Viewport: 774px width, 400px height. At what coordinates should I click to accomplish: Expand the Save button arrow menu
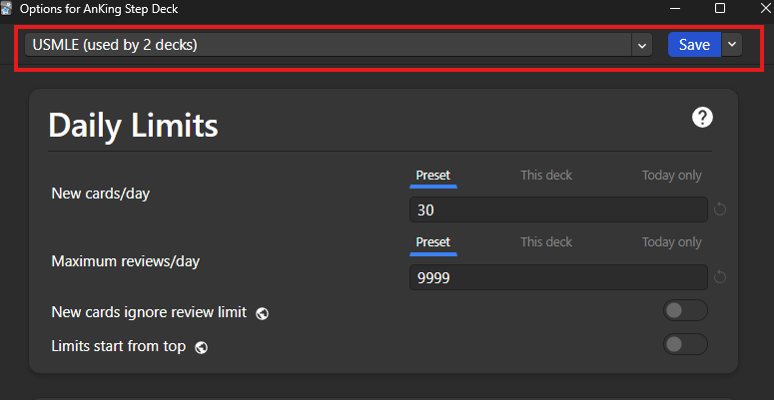(x=732, y=45)
